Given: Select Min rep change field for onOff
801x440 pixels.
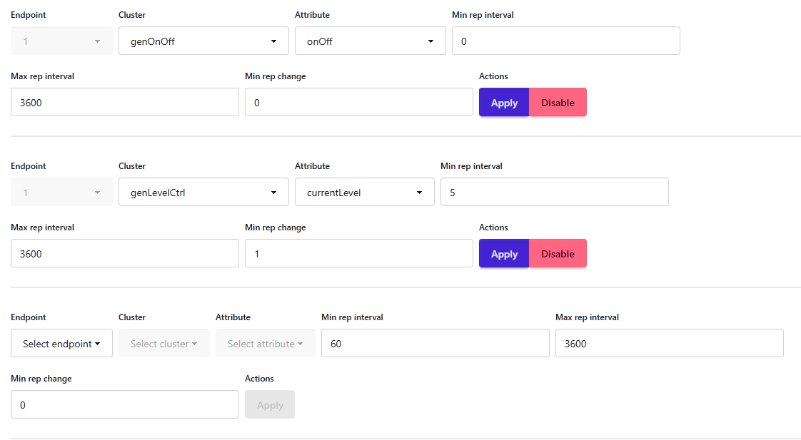Looking at the screenshot, I should point(358,103).
